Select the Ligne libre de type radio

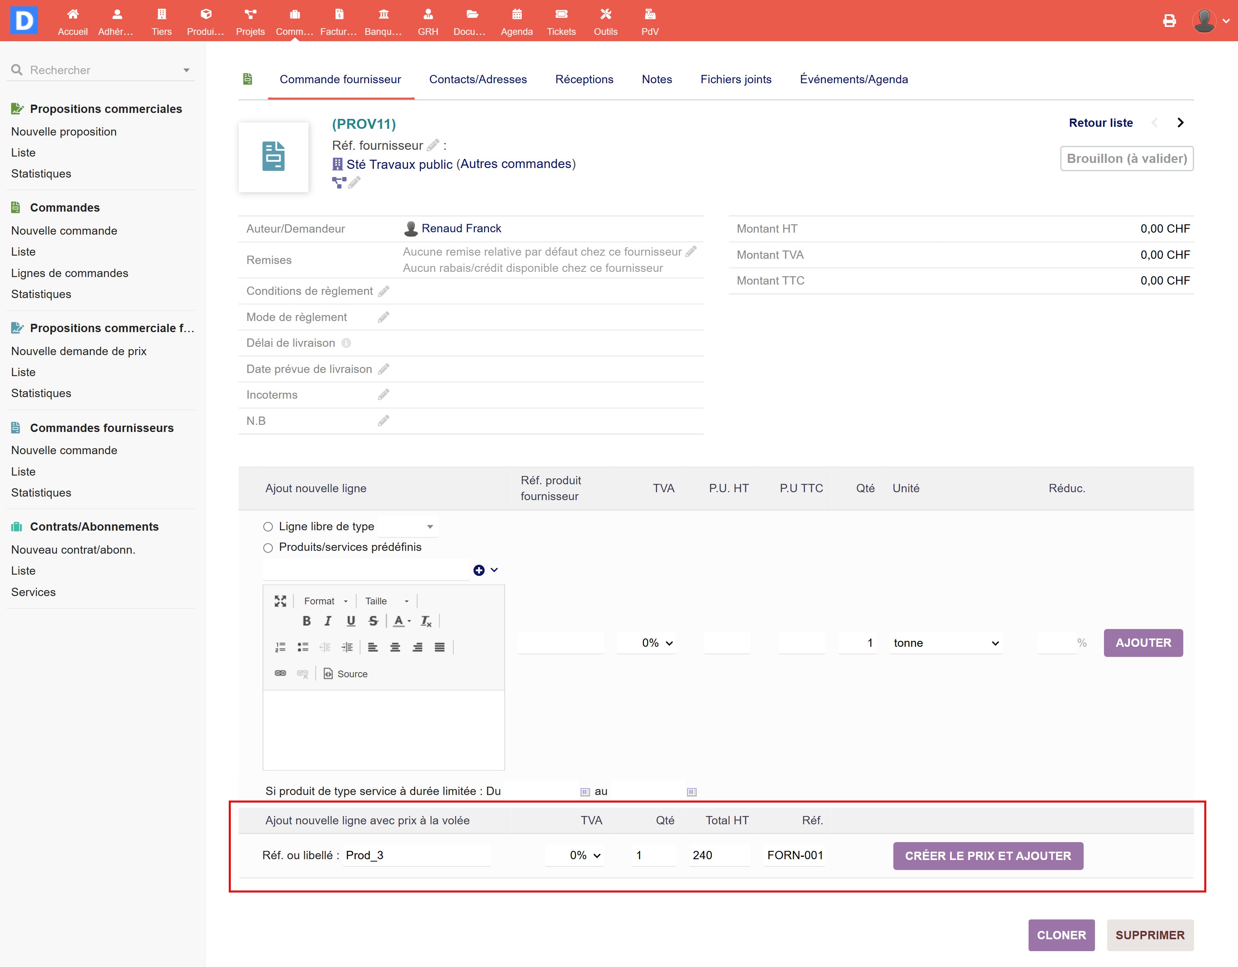tap(268, 527)
